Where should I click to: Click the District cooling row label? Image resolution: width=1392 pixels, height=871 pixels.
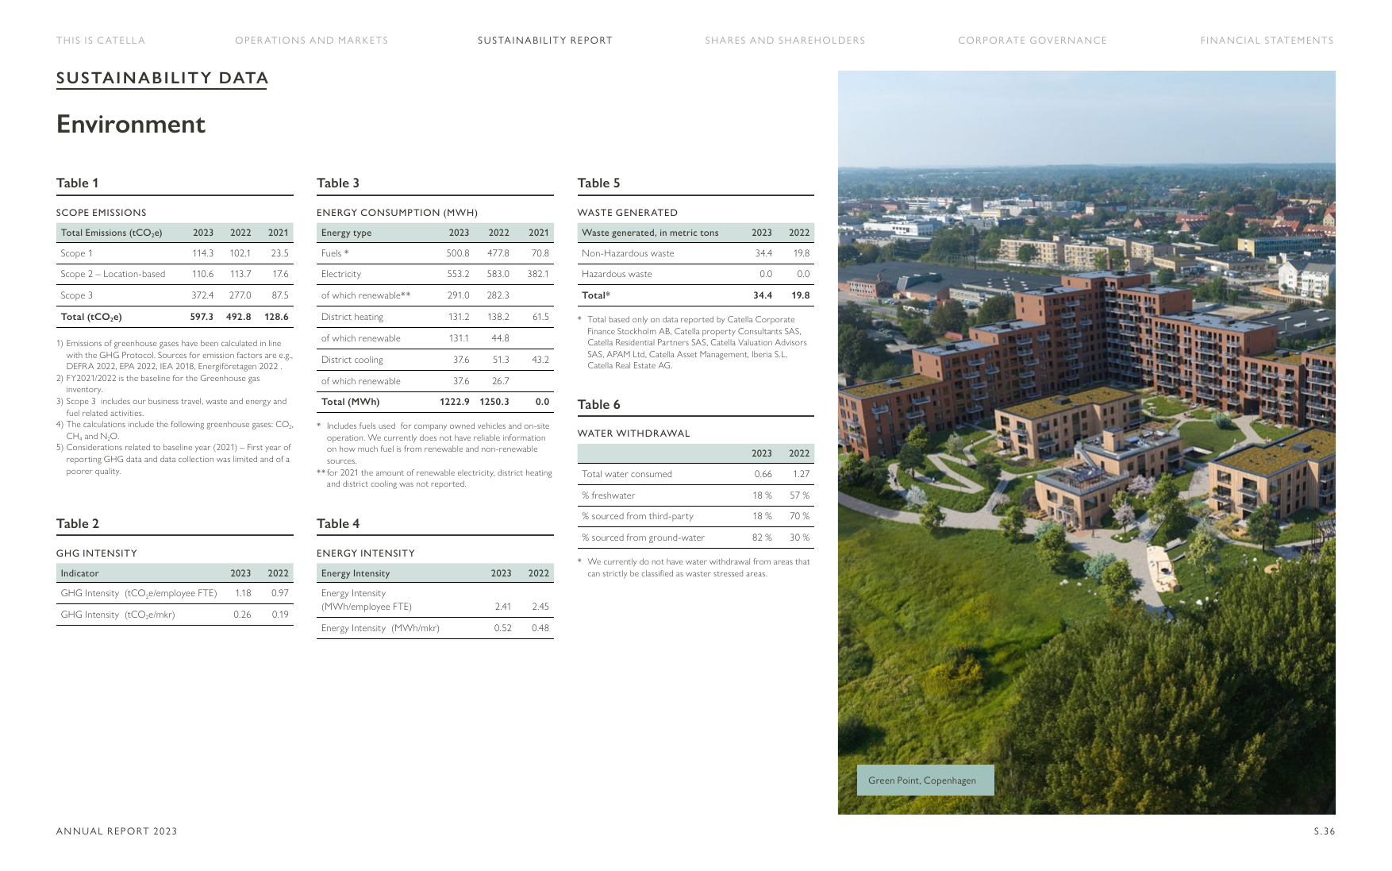pos(352,360)
